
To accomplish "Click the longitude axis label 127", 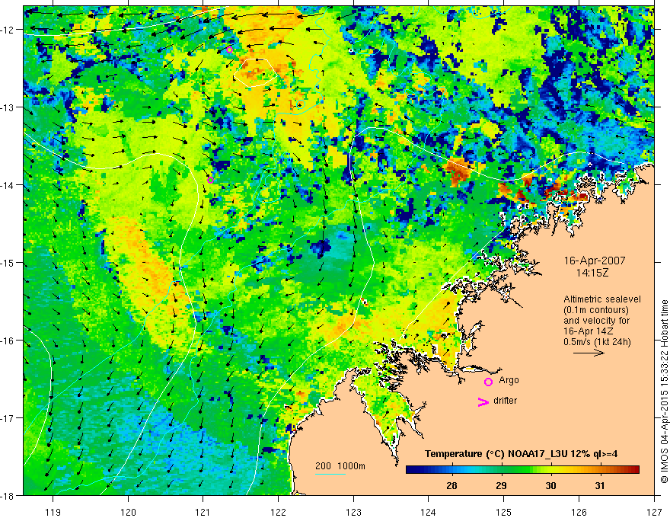I will tap(654, 512).
